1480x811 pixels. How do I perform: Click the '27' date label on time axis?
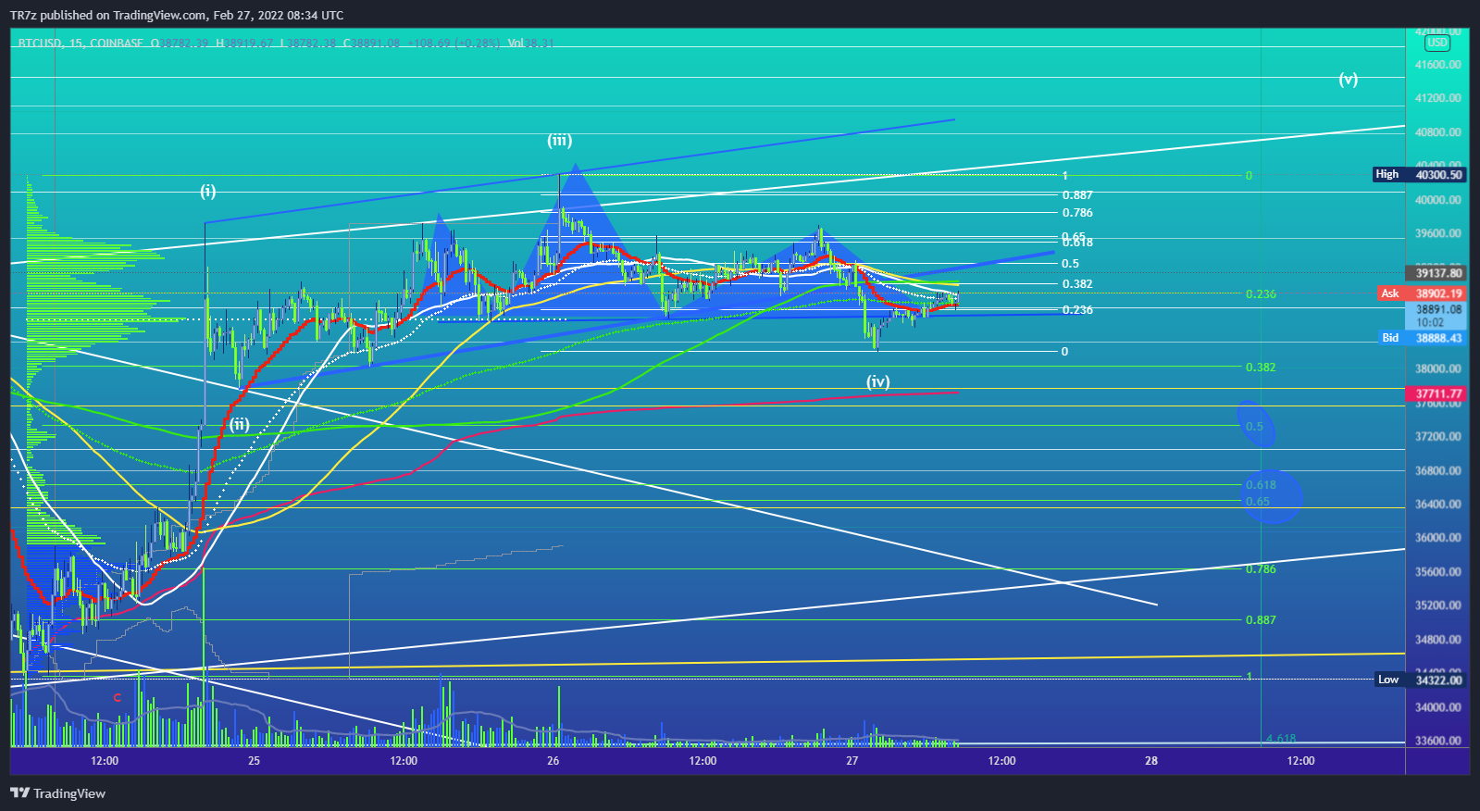[x=852, y=761]
